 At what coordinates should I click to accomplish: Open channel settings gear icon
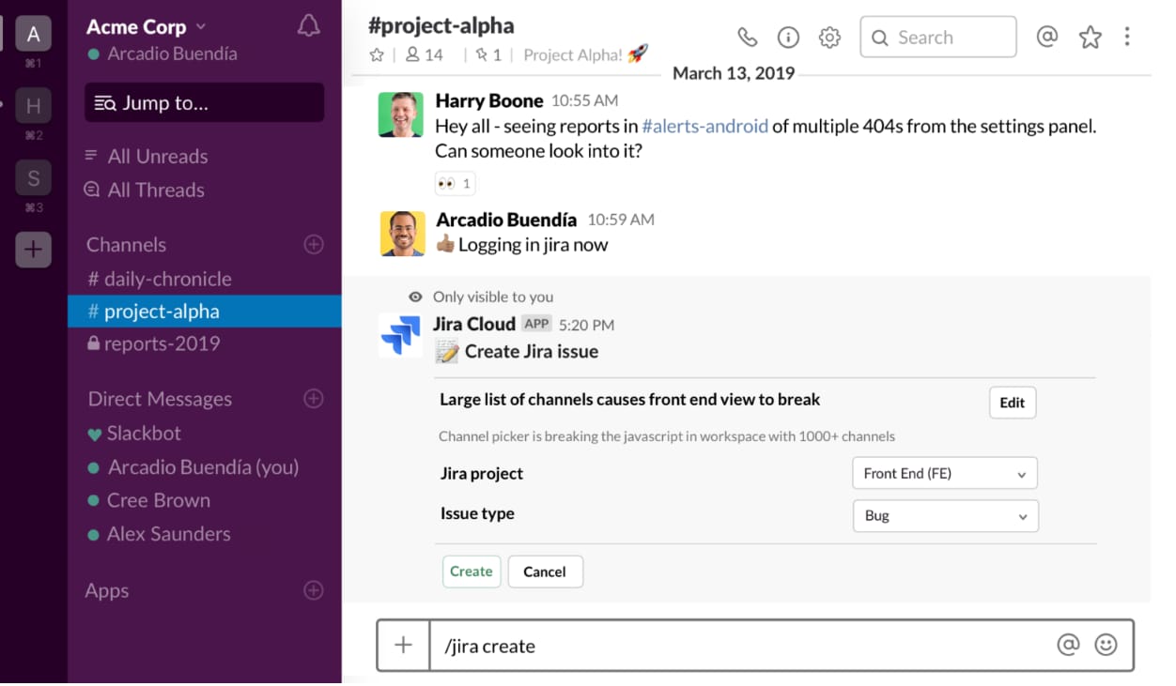(x=829, y=38)
